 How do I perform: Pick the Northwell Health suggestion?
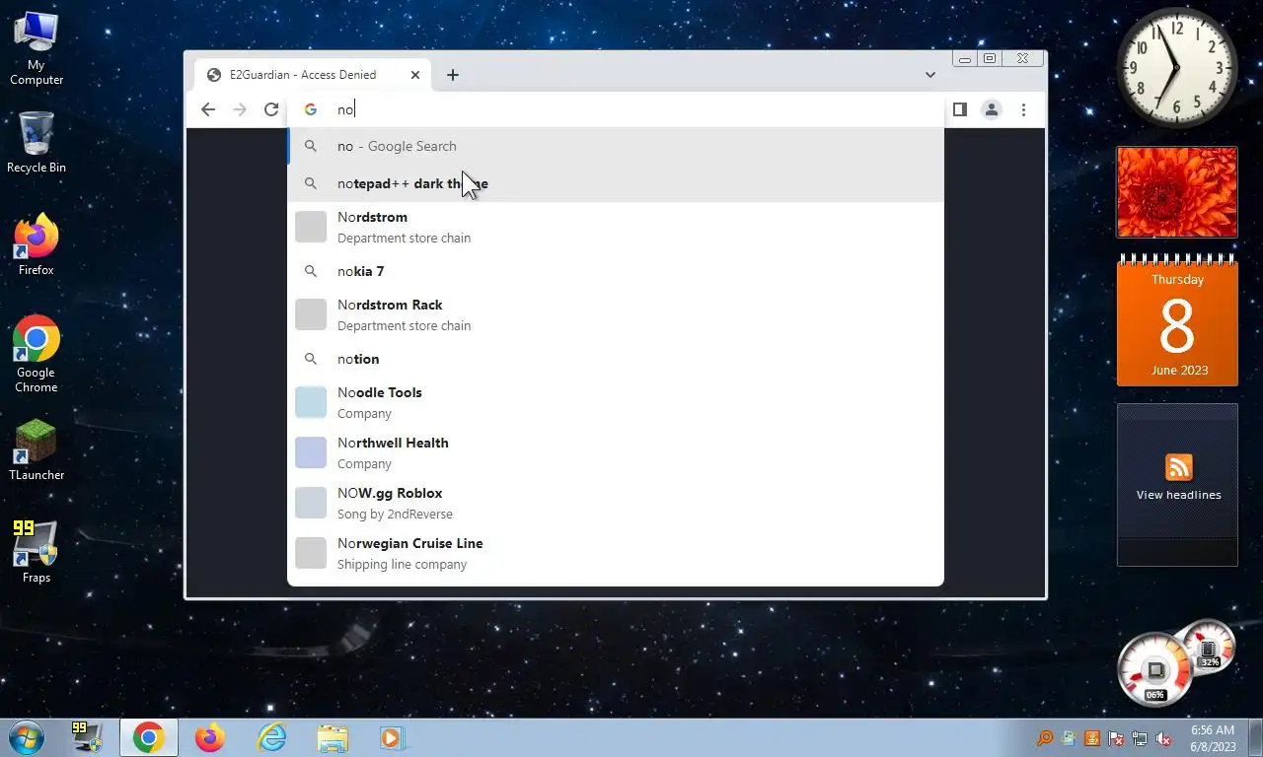click(x=616, y=452)
